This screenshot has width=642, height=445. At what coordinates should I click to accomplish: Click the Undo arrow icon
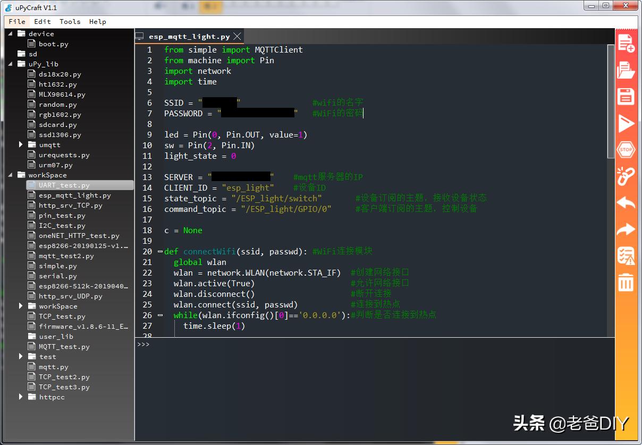tap(626, 202)
